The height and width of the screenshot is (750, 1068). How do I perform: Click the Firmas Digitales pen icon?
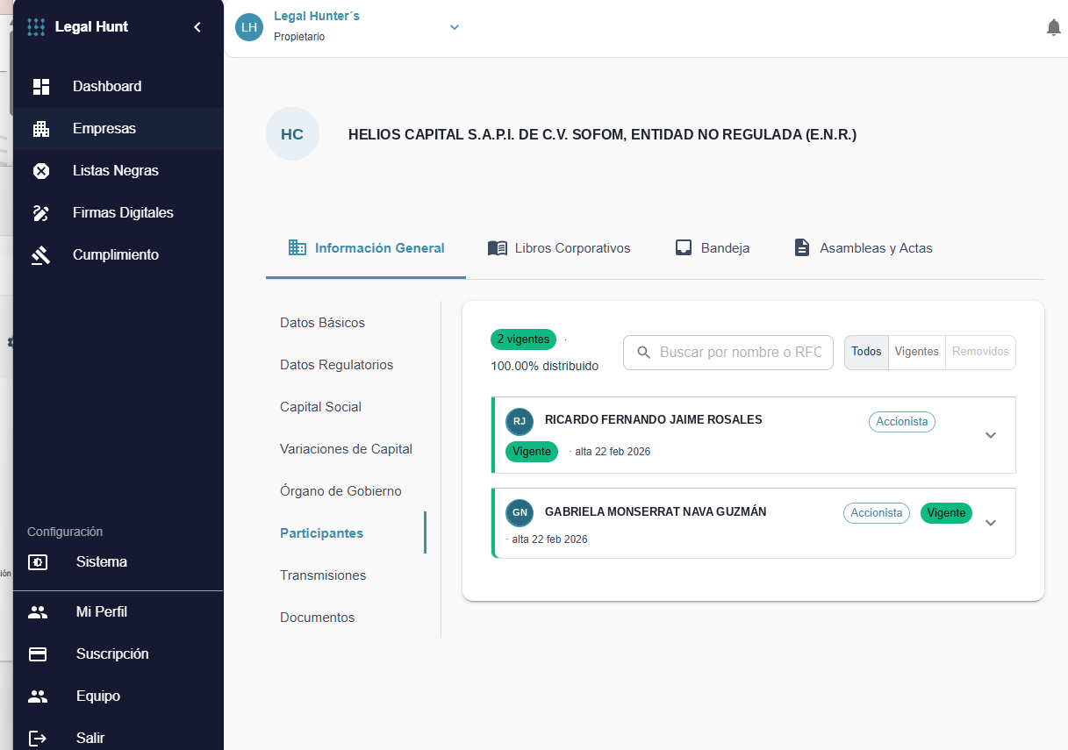[x=41, y=212]
